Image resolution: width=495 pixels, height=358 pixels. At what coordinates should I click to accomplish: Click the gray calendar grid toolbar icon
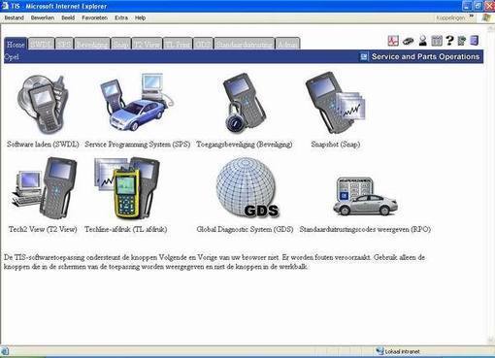tap(437, 41)
